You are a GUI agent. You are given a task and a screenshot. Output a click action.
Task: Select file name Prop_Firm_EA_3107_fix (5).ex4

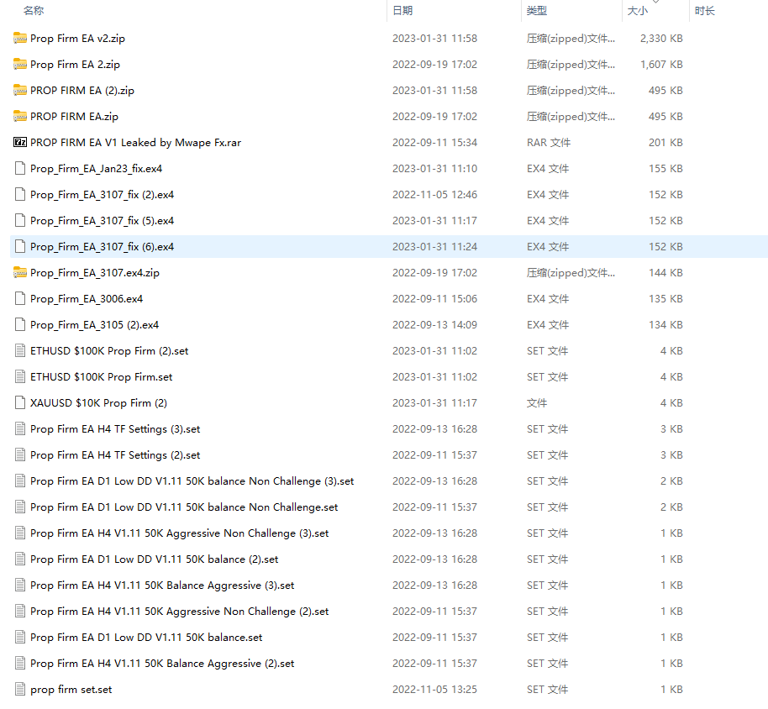tap(102, 220)
